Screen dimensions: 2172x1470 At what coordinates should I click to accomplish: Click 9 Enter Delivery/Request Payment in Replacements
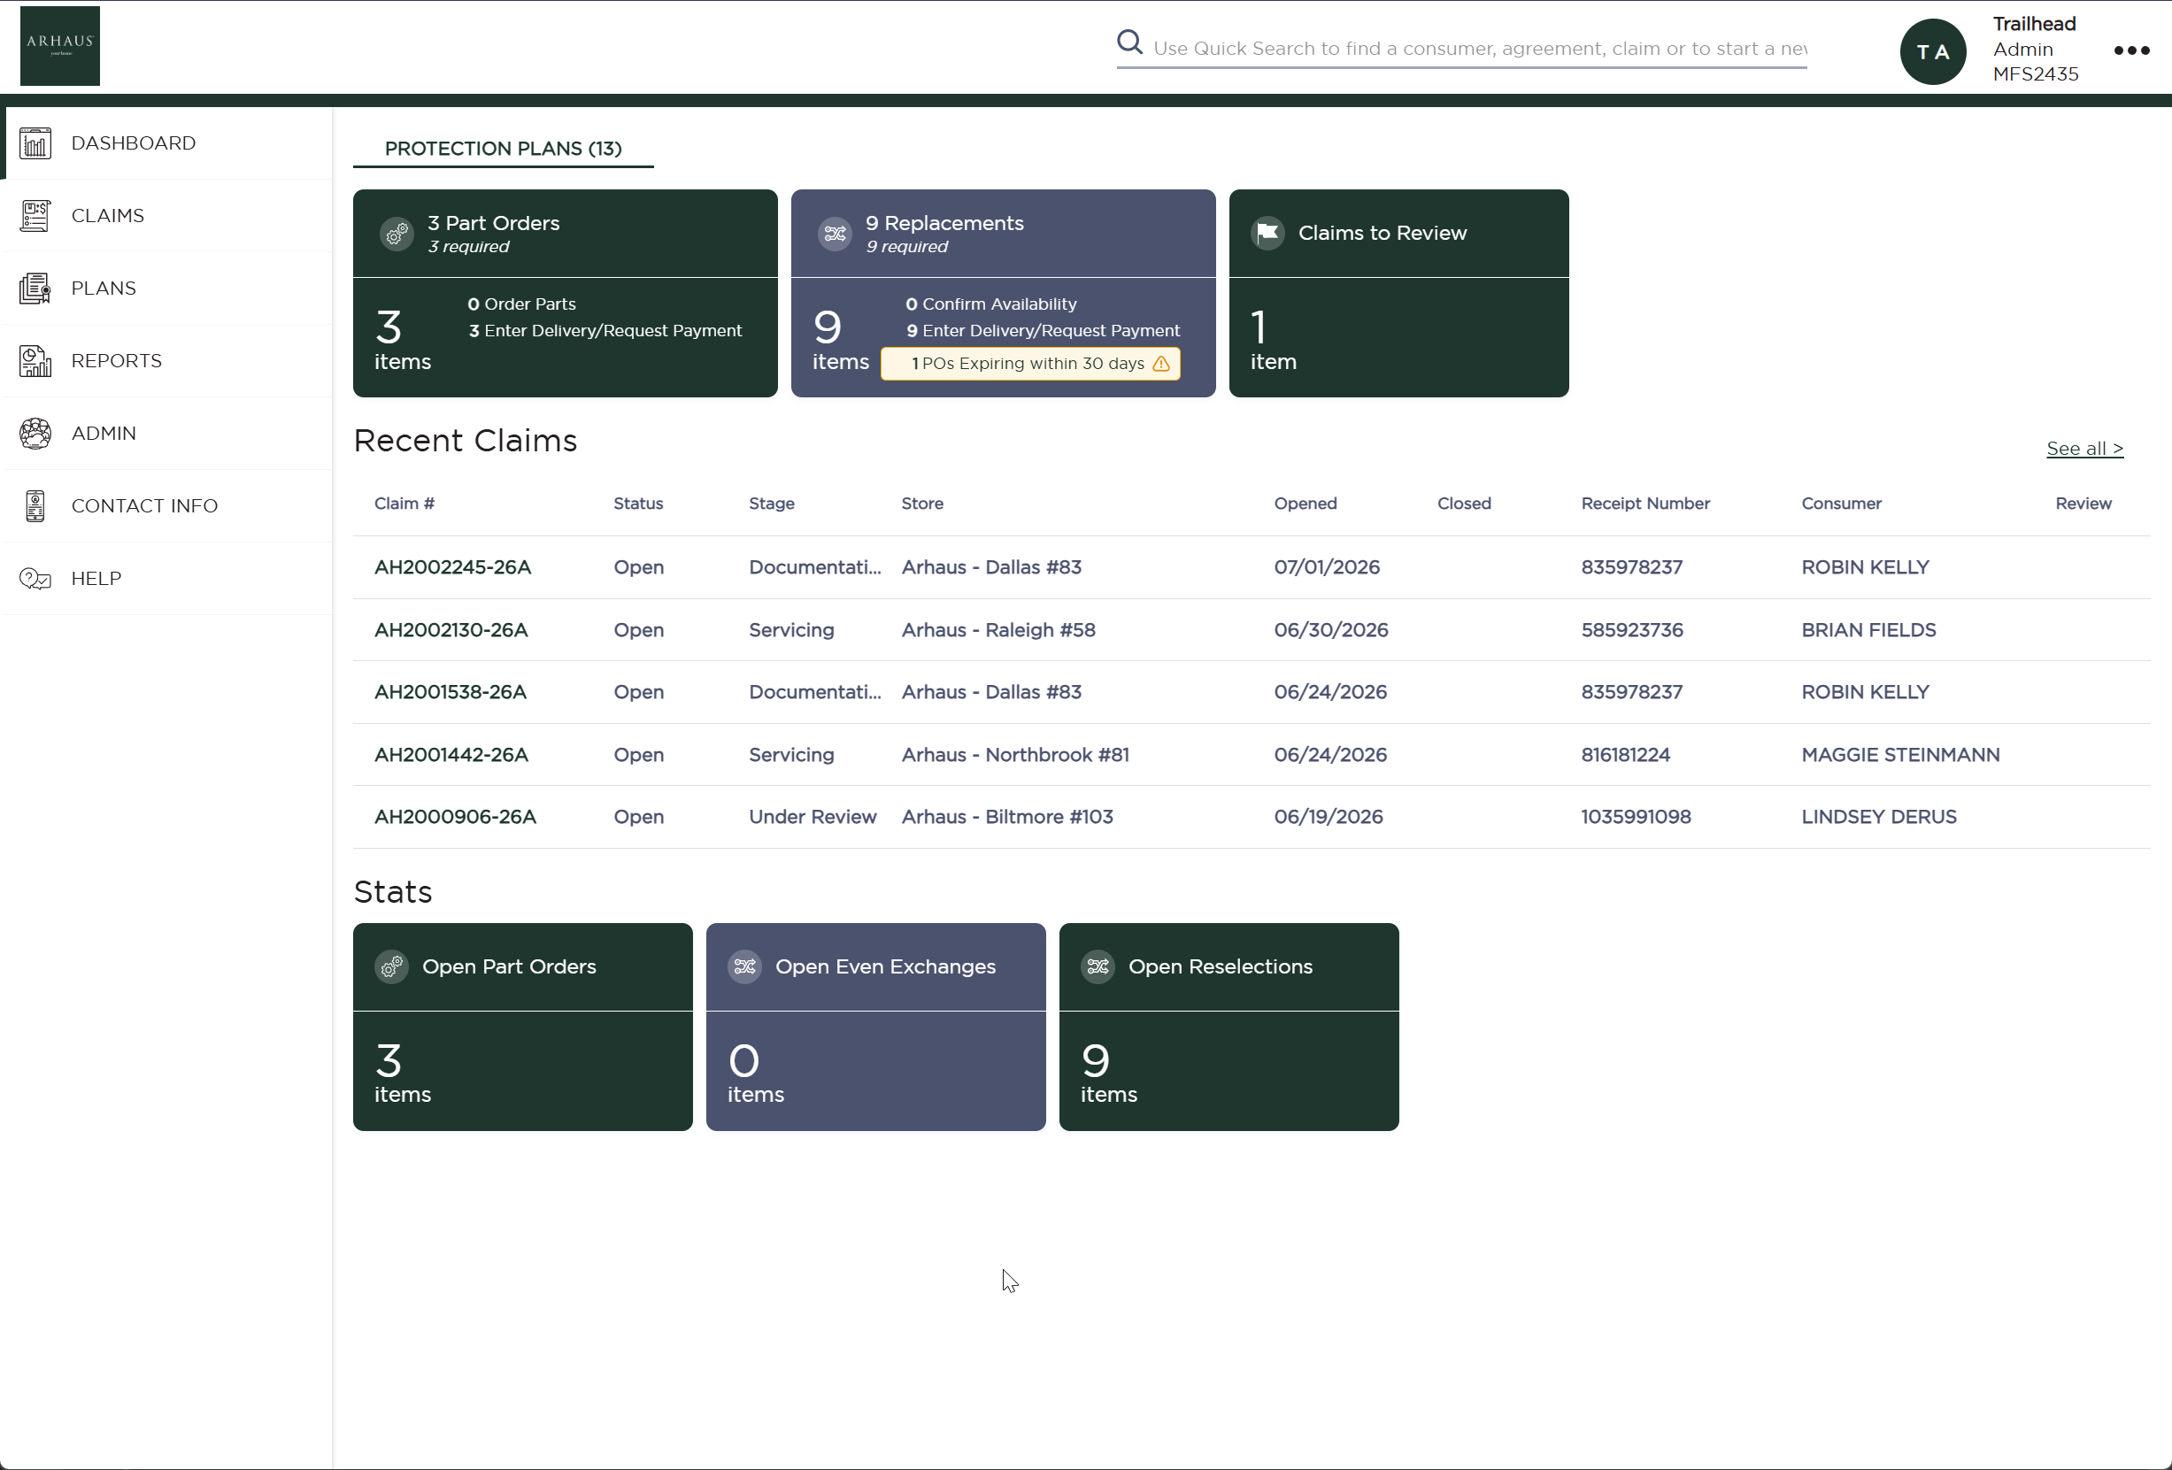pos(1043,331)
